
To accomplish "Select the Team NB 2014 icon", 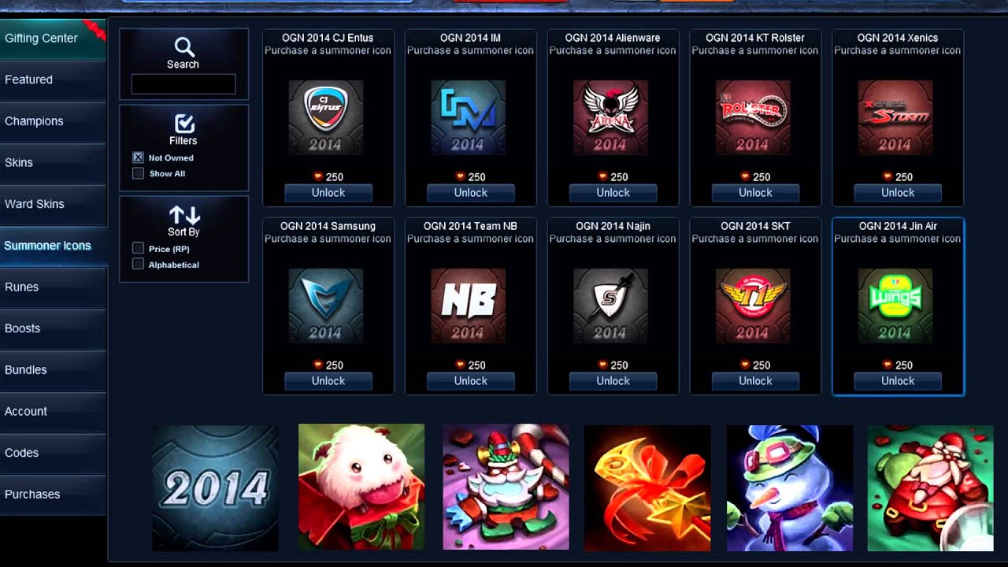I will pyautogui.click(x=469, y=306).
